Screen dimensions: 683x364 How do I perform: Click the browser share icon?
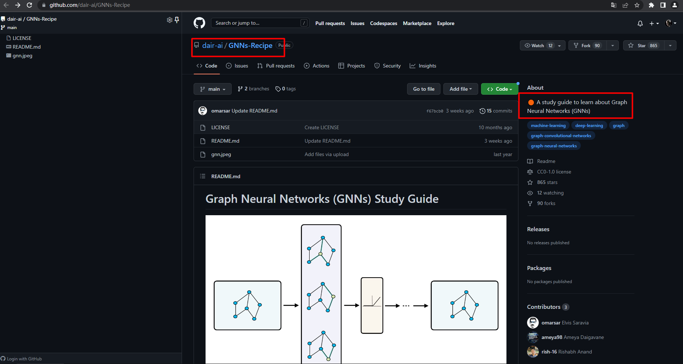coord(625,5)
